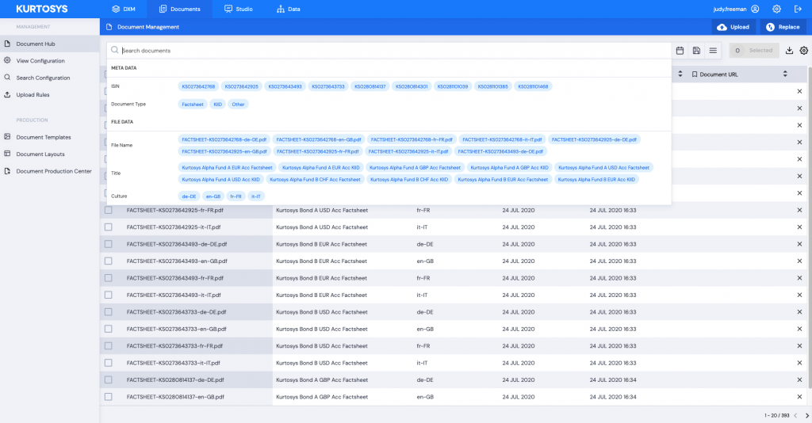
Task: Remove row FACTSHEET-KS0273643493-de-DE.pdf with X
Action: click(799, 244)
